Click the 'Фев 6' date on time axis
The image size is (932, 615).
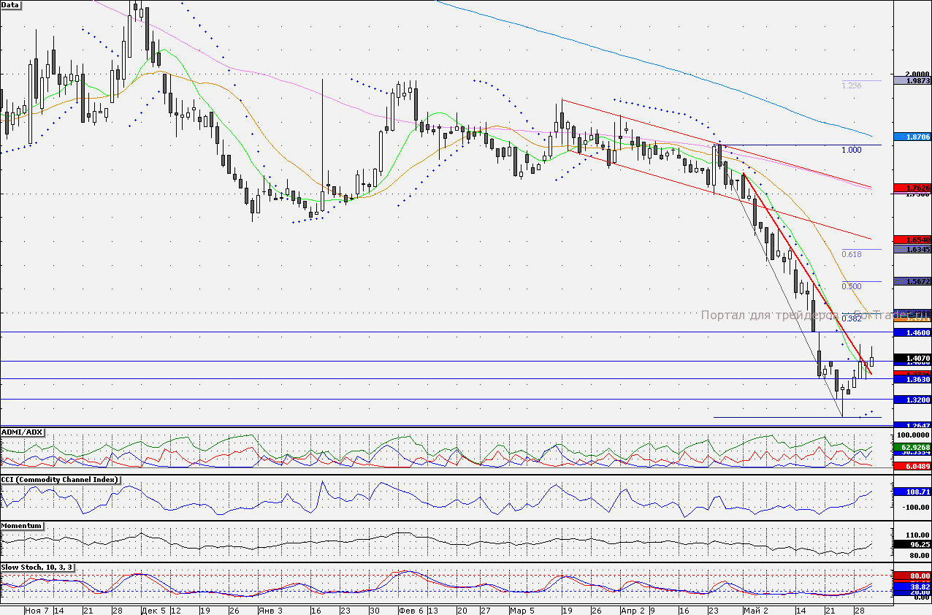pos(410,609)
